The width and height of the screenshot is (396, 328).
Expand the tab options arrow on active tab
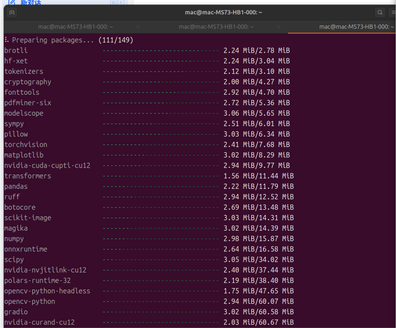point(394,27)
